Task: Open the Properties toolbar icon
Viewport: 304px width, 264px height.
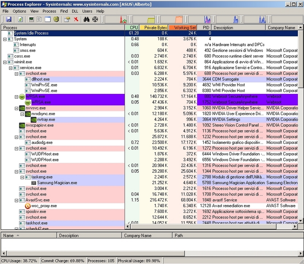Action: point(67,19)
